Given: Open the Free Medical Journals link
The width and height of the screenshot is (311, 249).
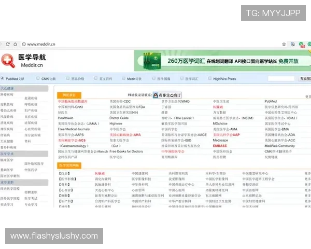Looking at the screenshot, I should [74, 129].
